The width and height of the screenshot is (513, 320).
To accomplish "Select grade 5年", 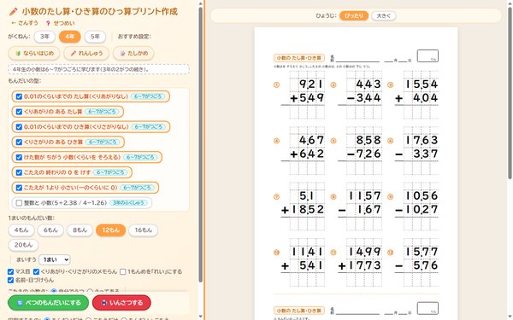I will [x=95, y=37].
